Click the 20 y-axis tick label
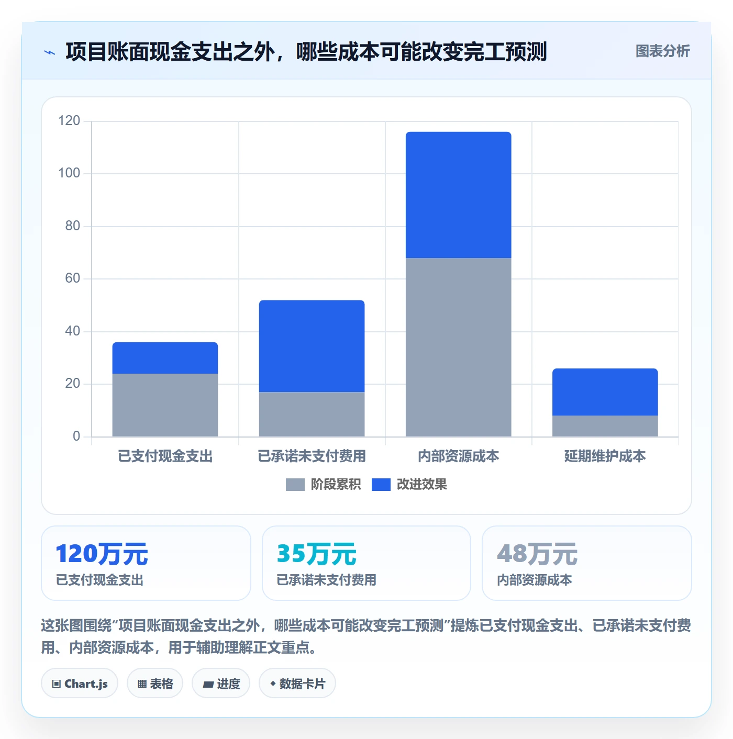Viewport: 733px width, 739px height. click(x=72, y=384)
